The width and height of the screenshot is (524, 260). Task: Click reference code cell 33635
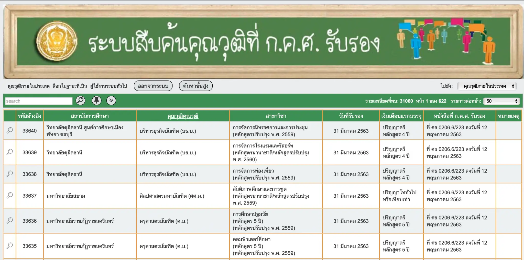pyautogui.click(x=29, y=246)
